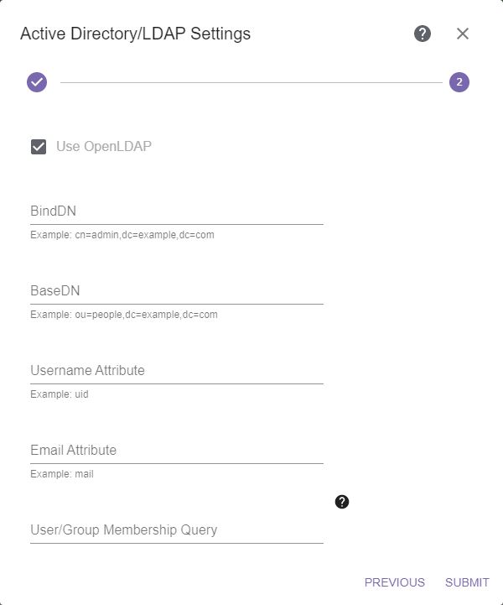Click the cn=admin example hint under BindDN
Viewport: 503px width, 605px height.
tap(122, 235)
